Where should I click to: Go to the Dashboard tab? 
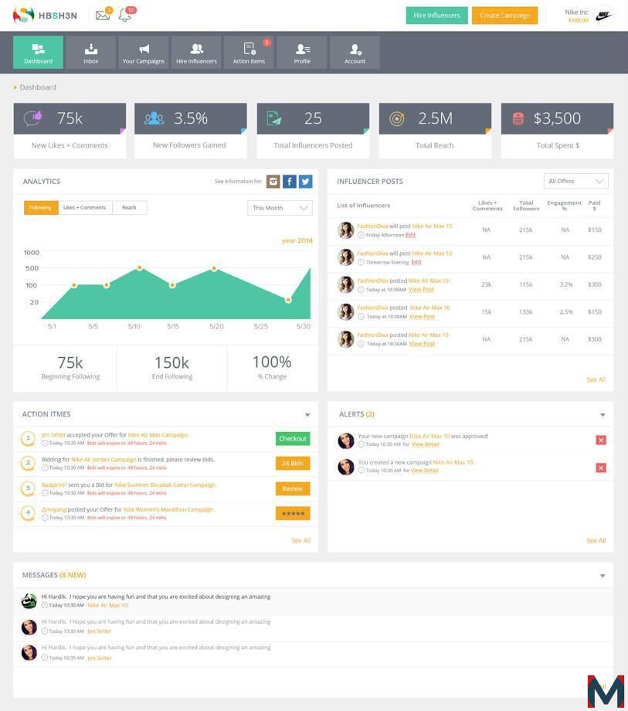click(x=38, y=53)
